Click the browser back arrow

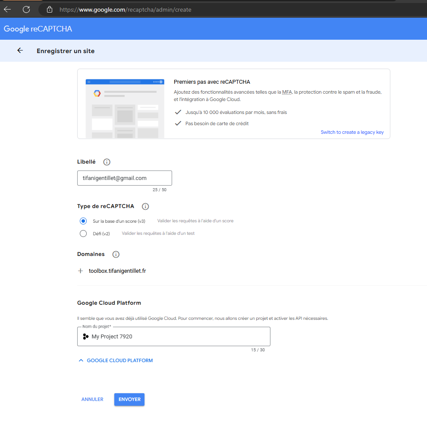(7, 9)
